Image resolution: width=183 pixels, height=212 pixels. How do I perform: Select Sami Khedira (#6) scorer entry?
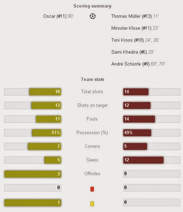(x=133, y=52)
